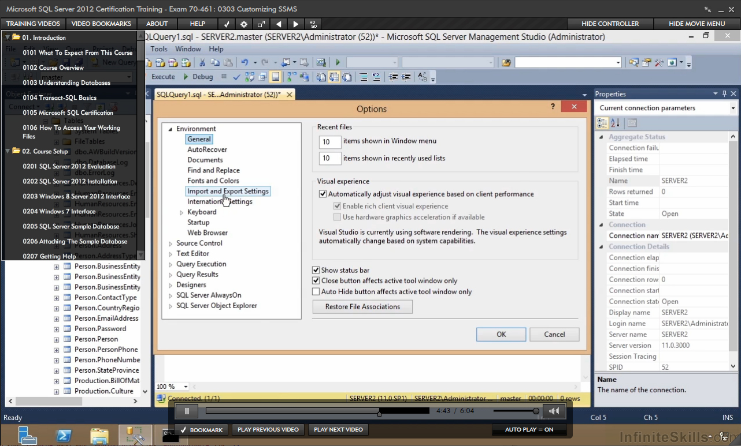Click the Toolbox wrench icon in toolbar
741x446 pixels.
(x=659, y=62)
